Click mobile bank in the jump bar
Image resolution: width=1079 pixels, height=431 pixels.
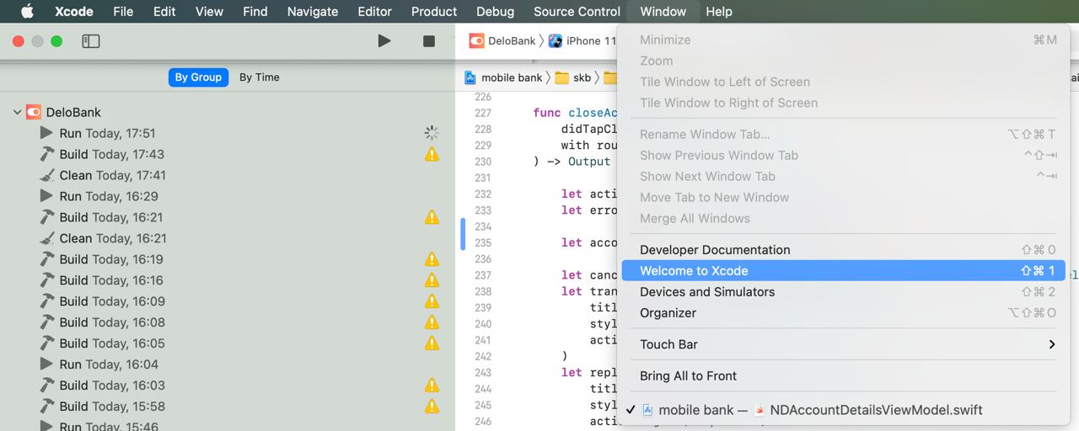[503, 77]
